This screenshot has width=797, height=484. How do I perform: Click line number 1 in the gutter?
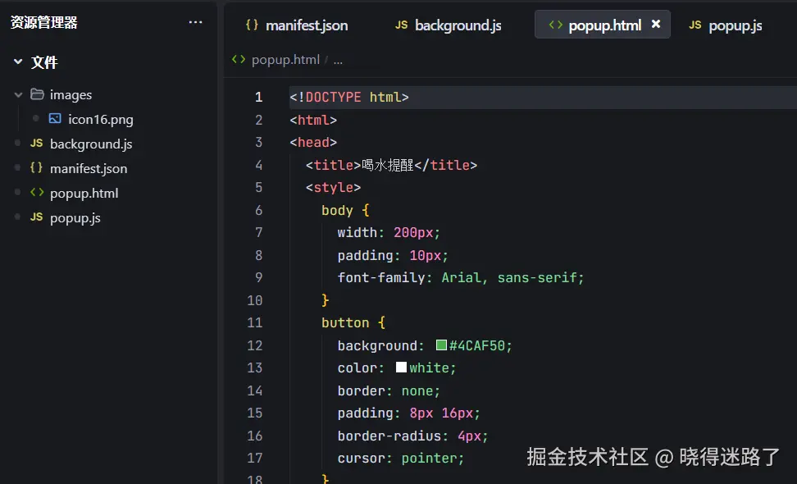[x=259, y=97]
